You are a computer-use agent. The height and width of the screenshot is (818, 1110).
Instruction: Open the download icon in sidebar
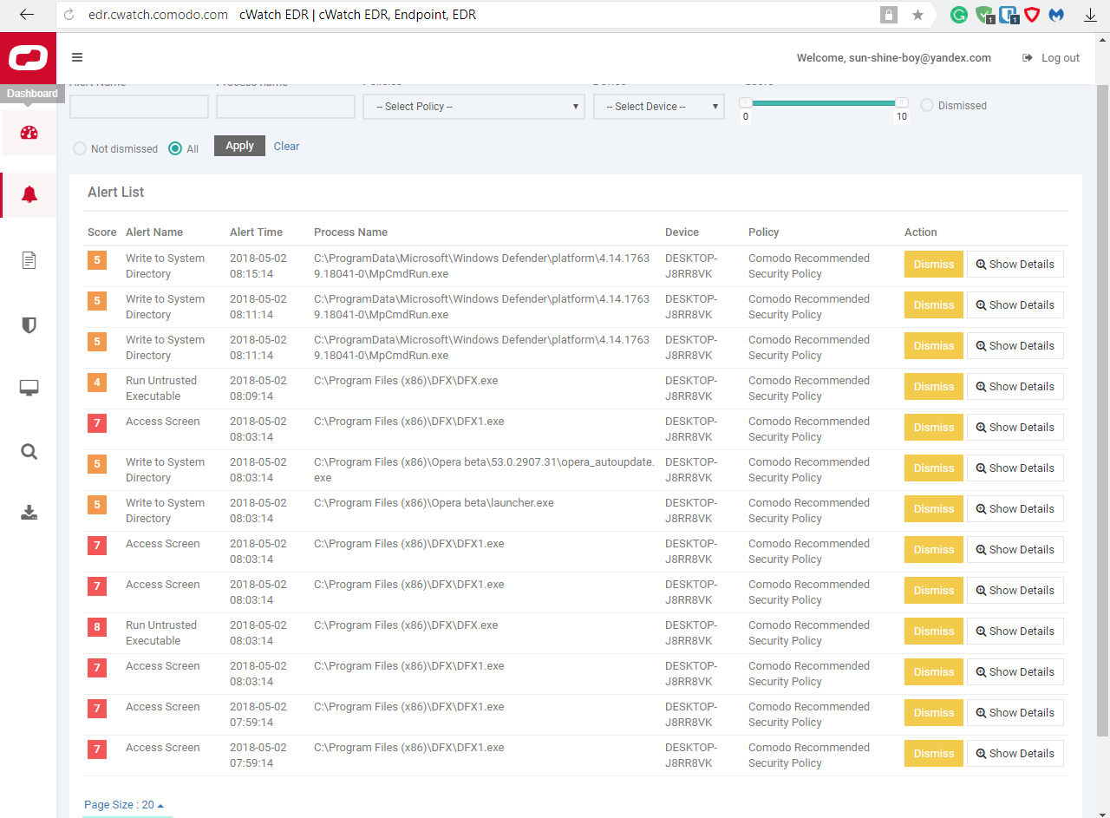coord(29,513)
